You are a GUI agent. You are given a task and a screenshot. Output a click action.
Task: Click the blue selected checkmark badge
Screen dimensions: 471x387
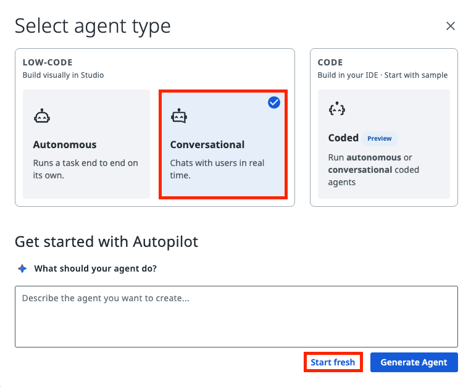[x=274, y=102]
